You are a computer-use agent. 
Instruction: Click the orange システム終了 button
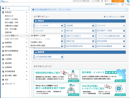[118, 1]
